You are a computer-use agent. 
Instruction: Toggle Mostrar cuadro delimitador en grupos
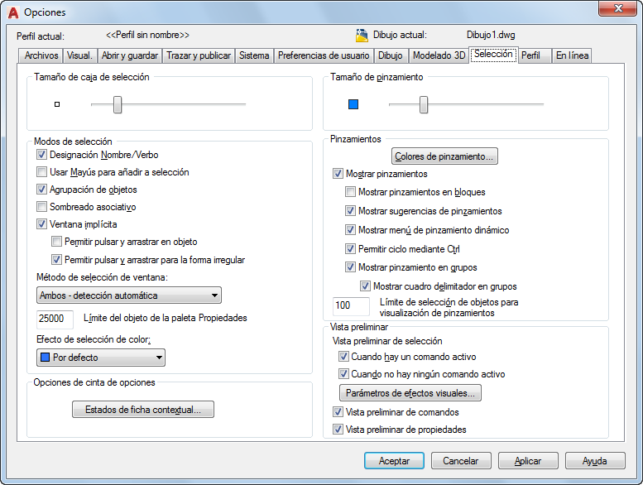coord(365,286)
